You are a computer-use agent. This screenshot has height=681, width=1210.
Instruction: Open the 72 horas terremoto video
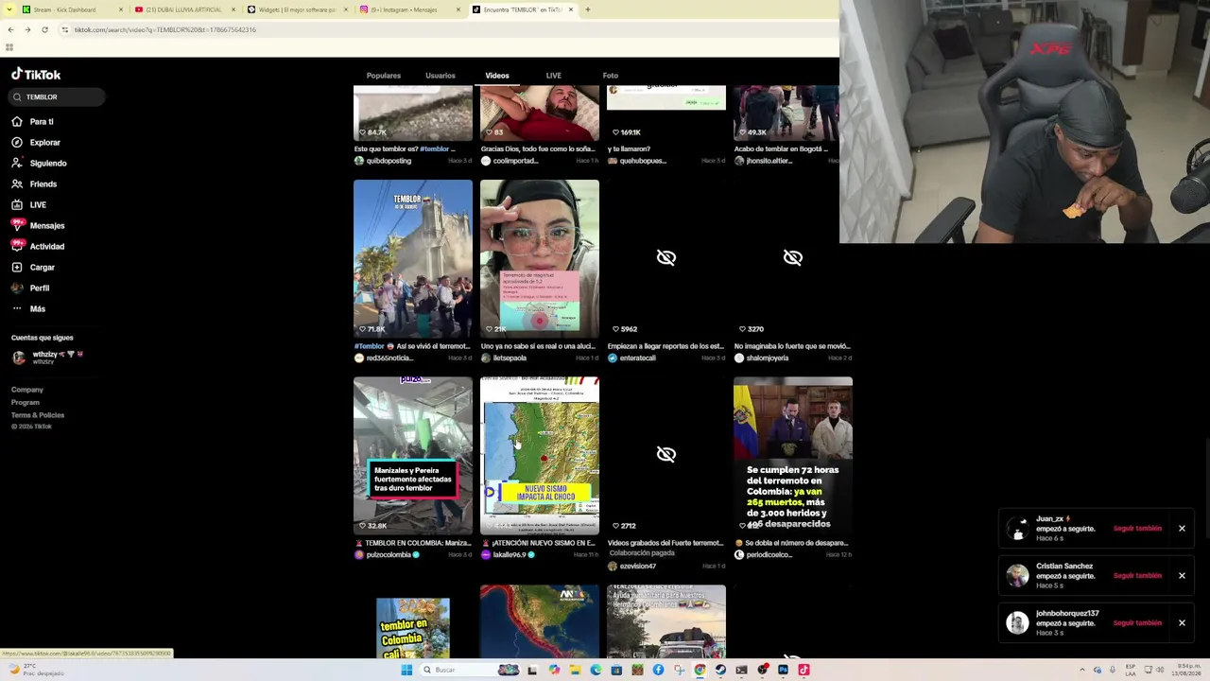(x=793, y=455)
